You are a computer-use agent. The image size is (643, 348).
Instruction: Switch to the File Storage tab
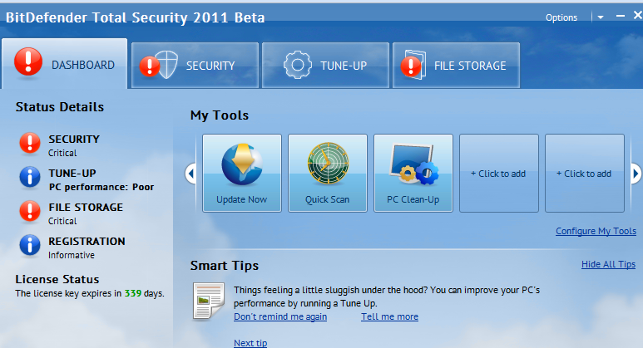456,66
